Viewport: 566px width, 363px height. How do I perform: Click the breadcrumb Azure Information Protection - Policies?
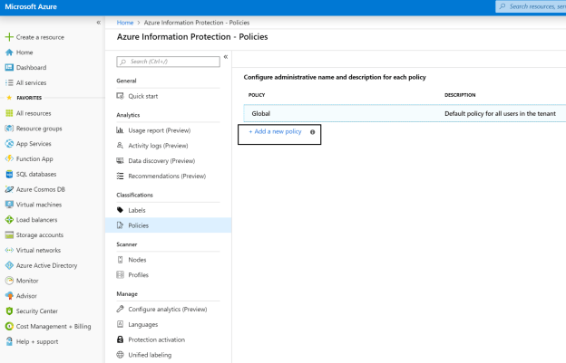tap(197, 23)
